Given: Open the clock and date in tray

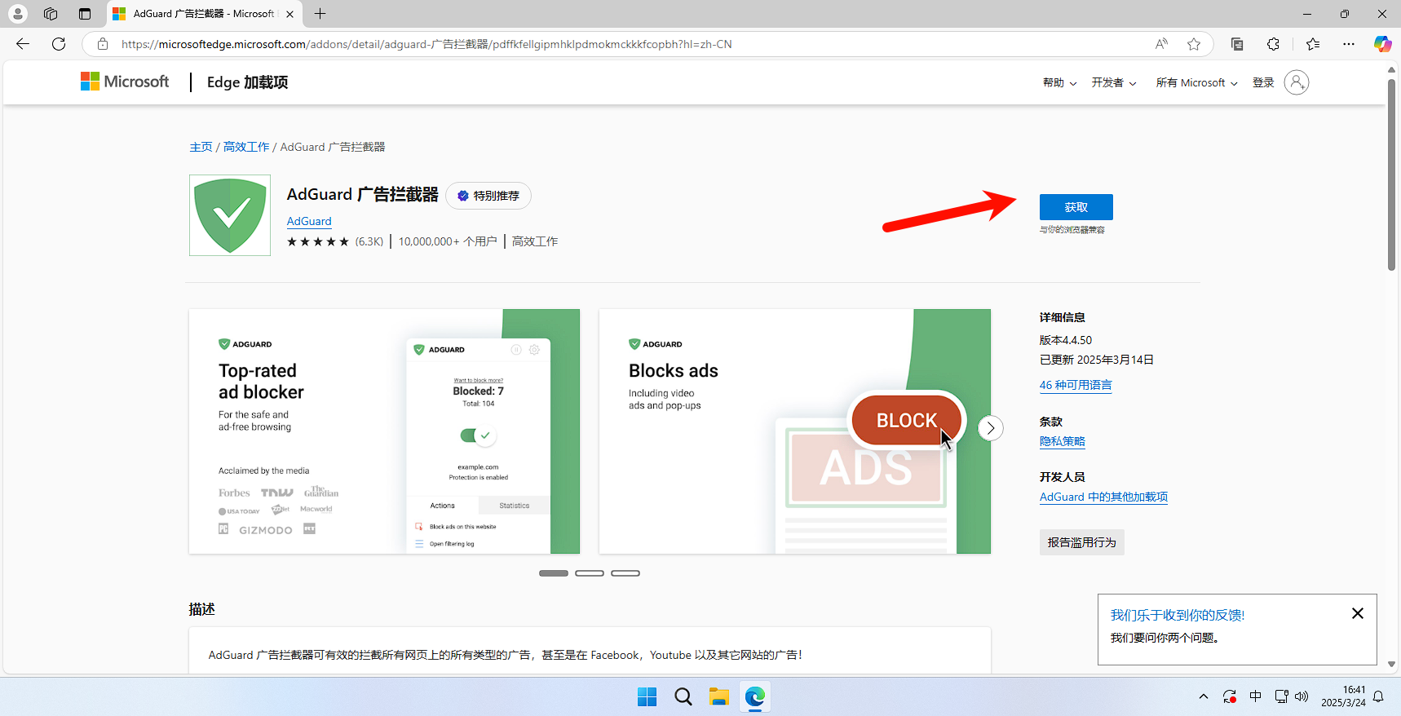Looking at the screenshot, I should 1343,696.
